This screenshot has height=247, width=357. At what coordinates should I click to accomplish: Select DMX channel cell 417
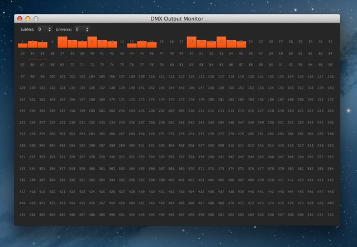(22, 192)
